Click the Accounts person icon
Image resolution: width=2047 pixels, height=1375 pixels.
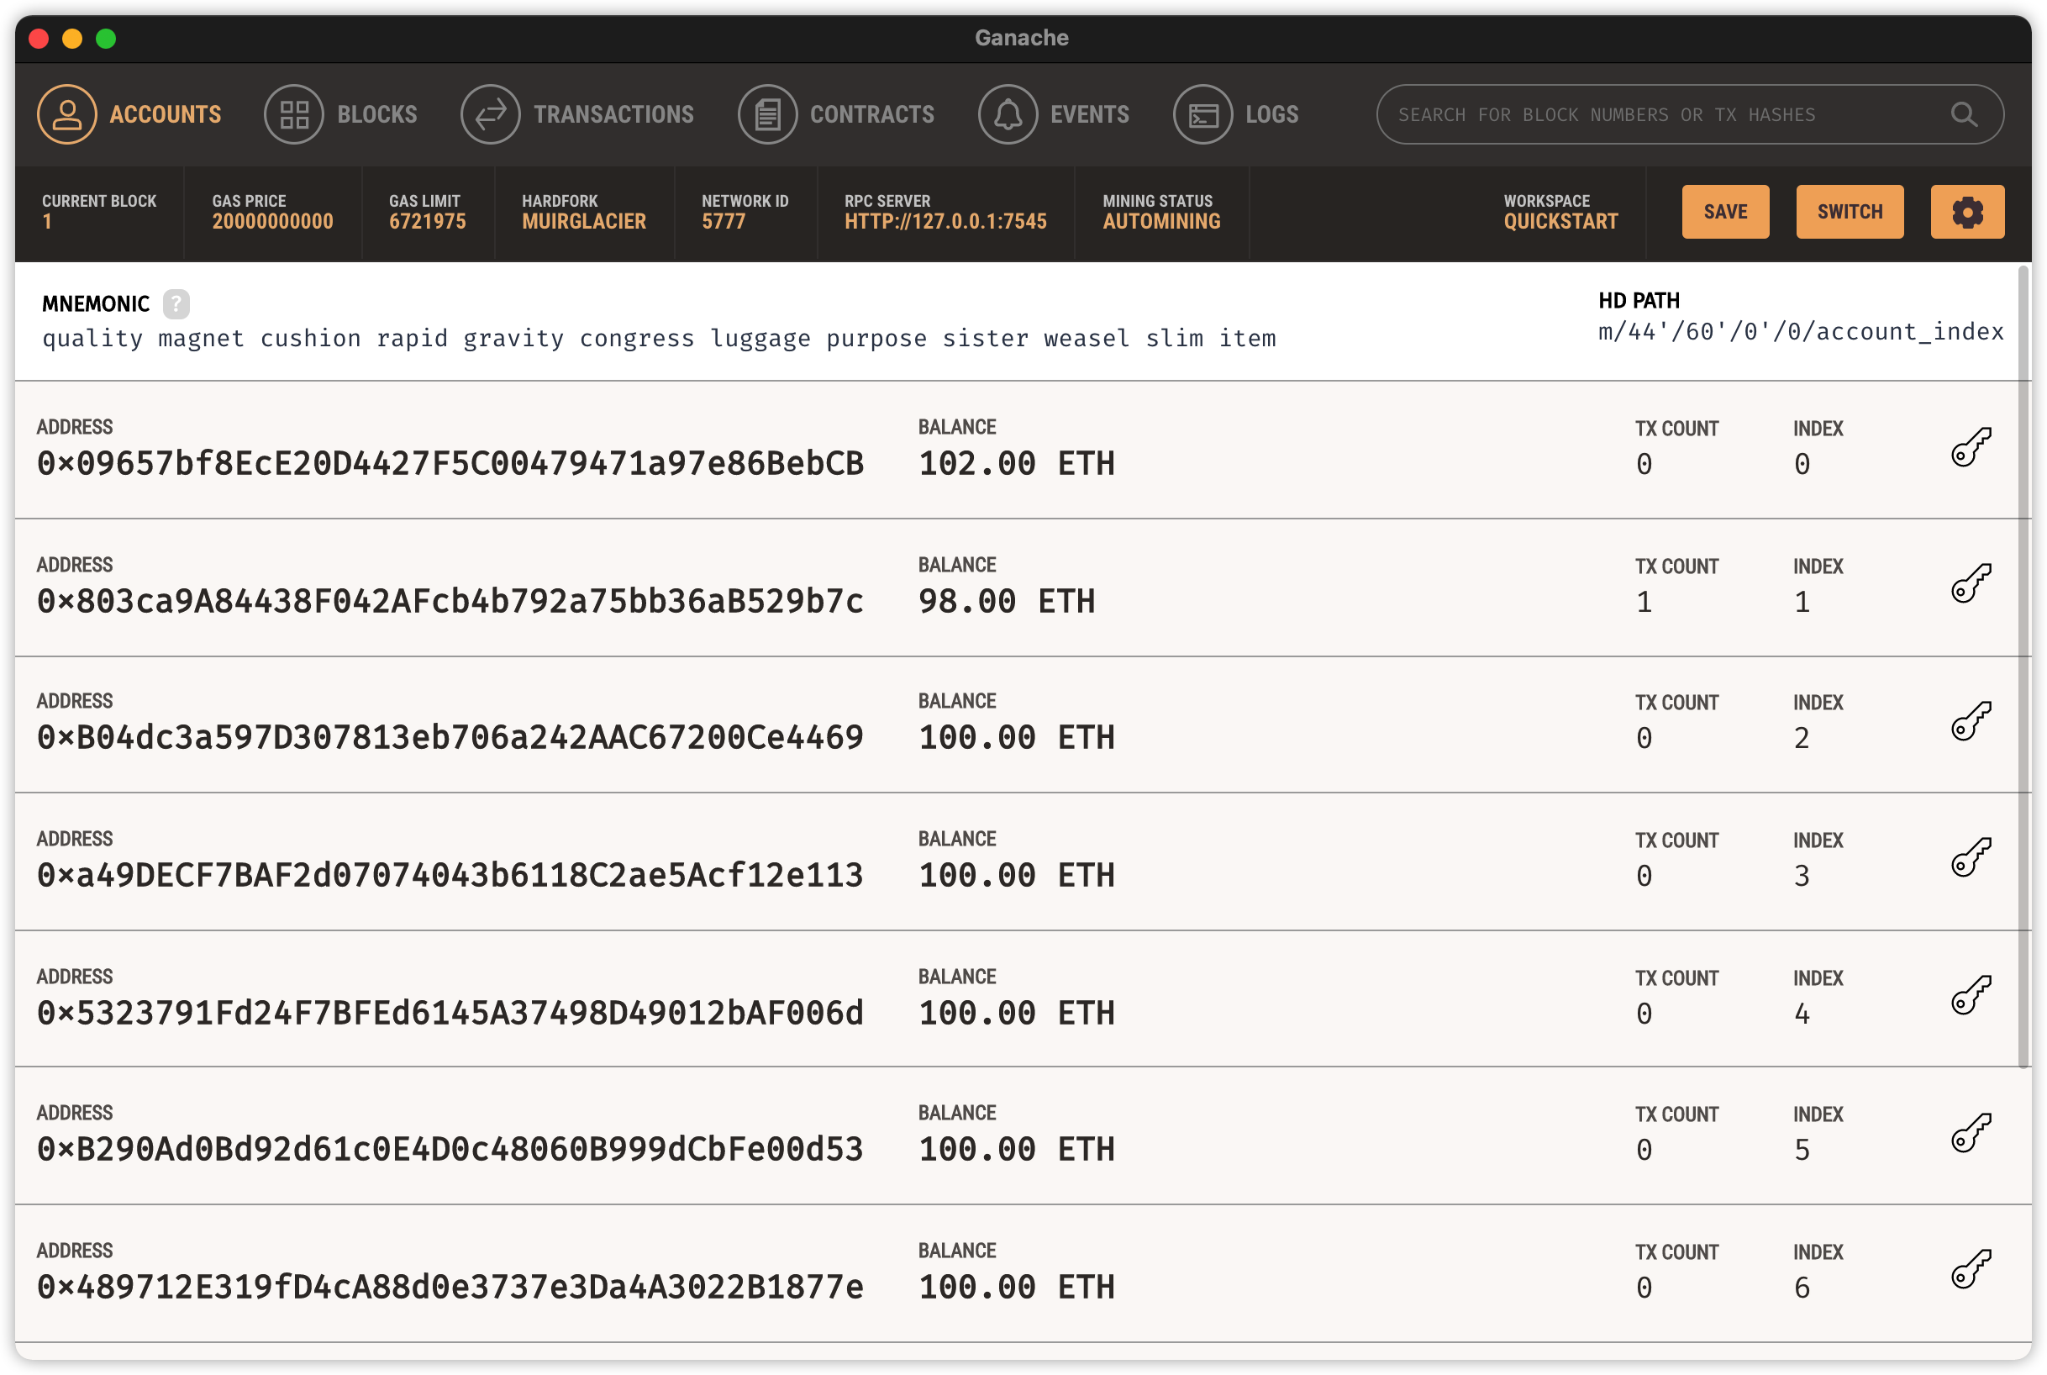pos(66,114)
